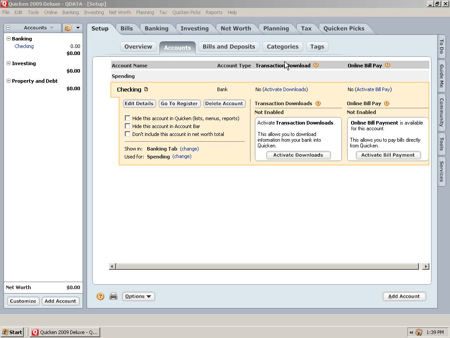Viewport: 450px width, 338px height.
Task: Click the note icon beside the Checking account name
Action: pos(146,89)
